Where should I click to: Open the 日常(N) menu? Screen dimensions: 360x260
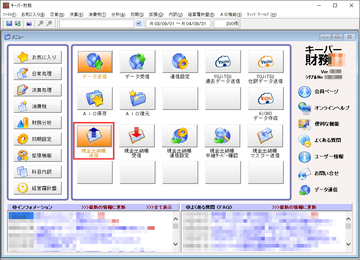tap(57, 15)
